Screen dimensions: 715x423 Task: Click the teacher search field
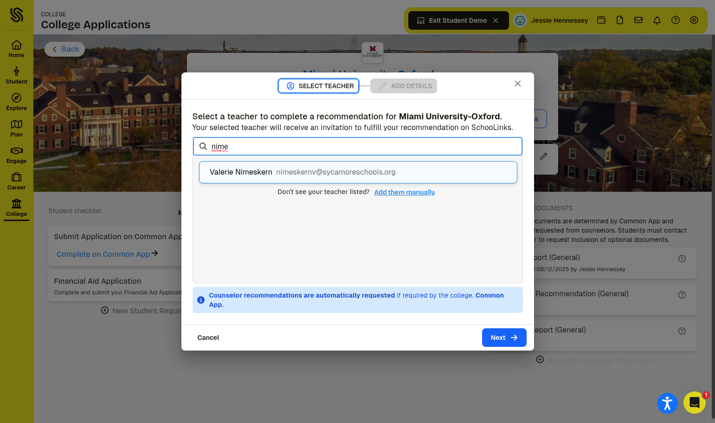click(x=358, y=146)
